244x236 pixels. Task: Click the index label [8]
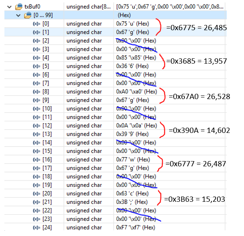click(x=45, y=92)
